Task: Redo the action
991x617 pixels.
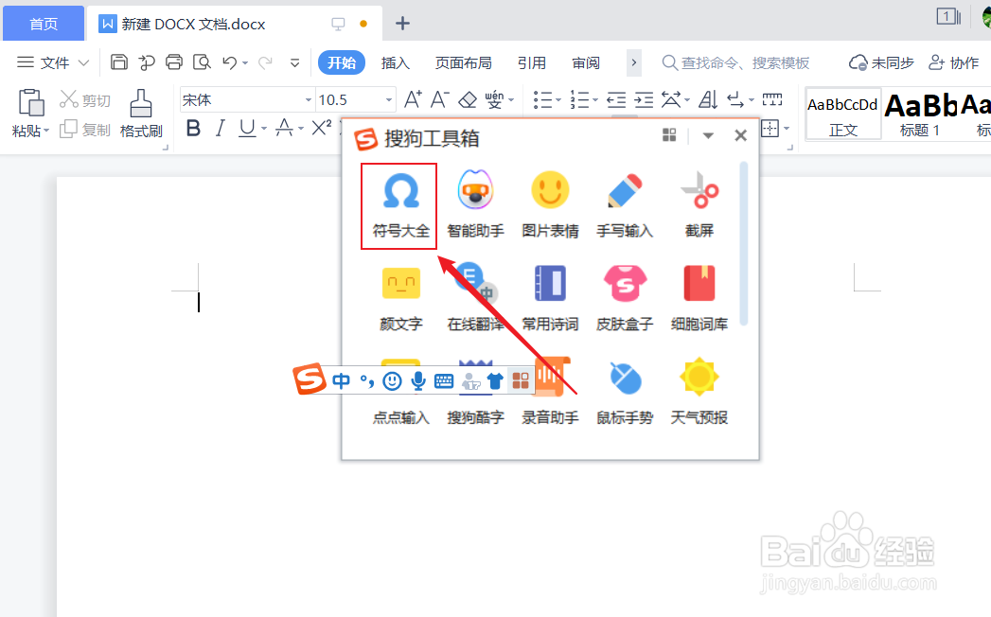Action: [265, 62]
